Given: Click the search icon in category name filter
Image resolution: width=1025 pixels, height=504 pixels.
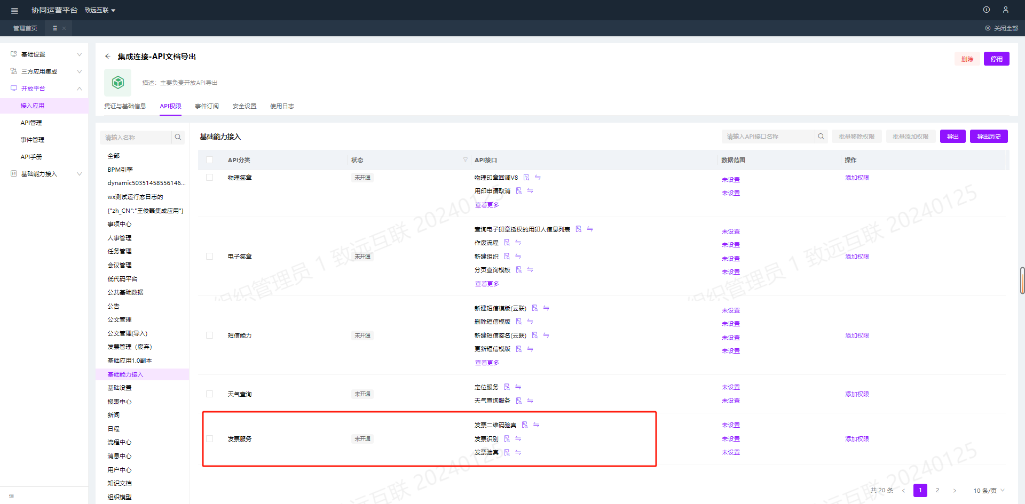Looking at the screenshot, I should pyautogui.click(x=178, y=137).
